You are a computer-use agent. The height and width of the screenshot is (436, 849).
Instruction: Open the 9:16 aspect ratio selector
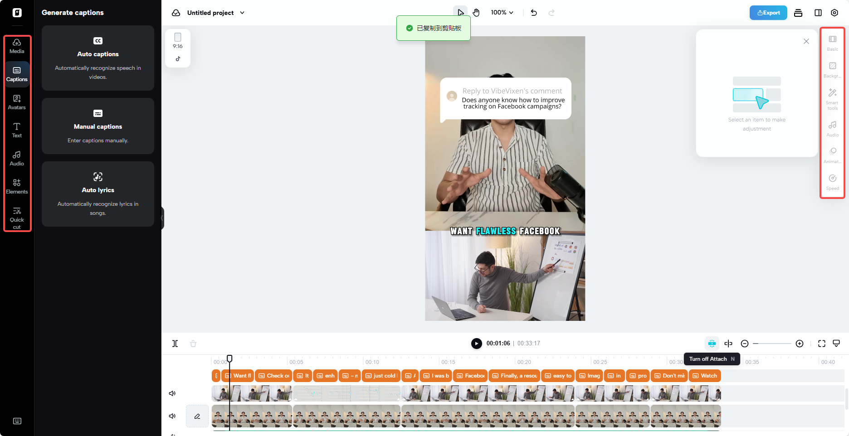[x=178, y=48]
